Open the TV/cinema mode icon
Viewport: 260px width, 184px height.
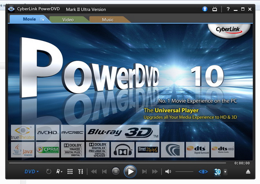[215, 9]
